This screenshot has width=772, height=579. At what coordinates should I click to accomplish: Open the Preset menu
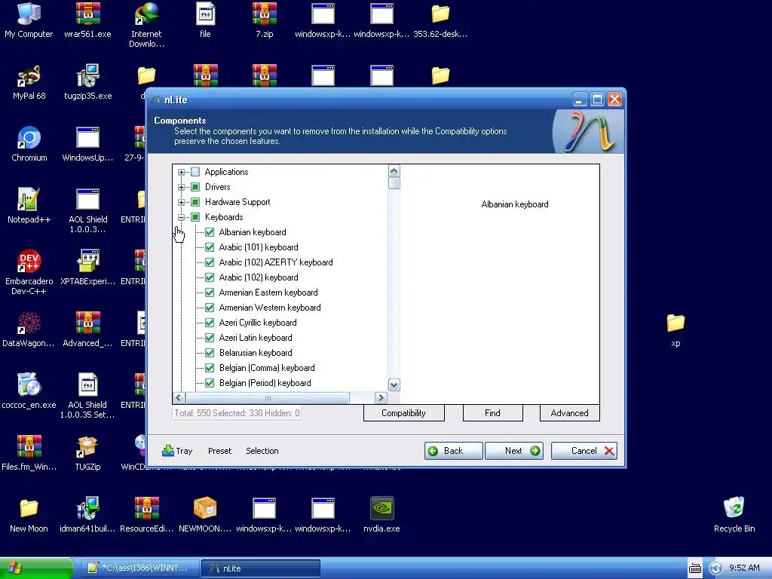219,451
